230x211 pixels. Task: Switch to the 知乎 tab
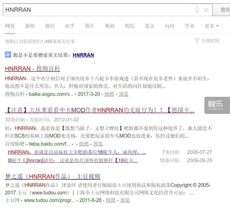(70, 26)
